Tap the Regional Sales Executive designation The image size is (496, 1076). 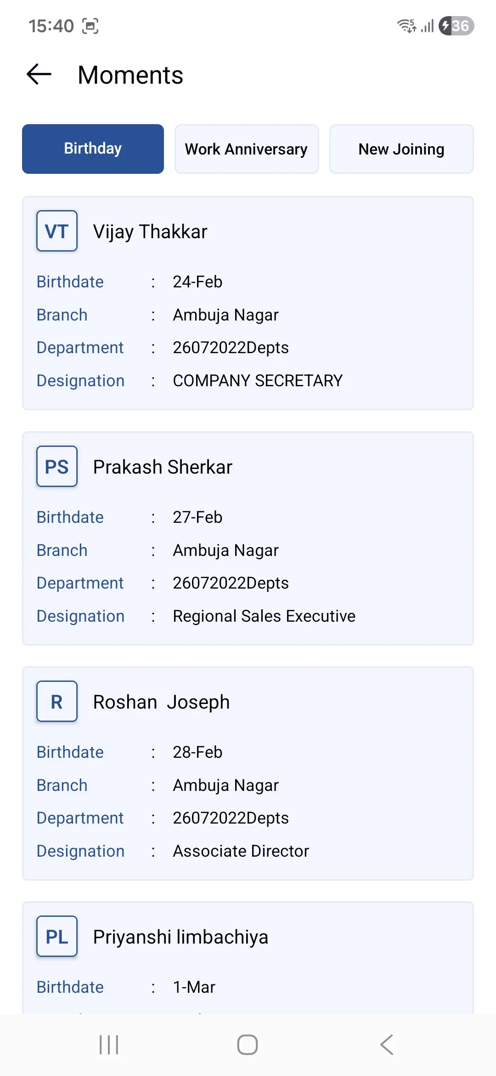coord(264,616)
